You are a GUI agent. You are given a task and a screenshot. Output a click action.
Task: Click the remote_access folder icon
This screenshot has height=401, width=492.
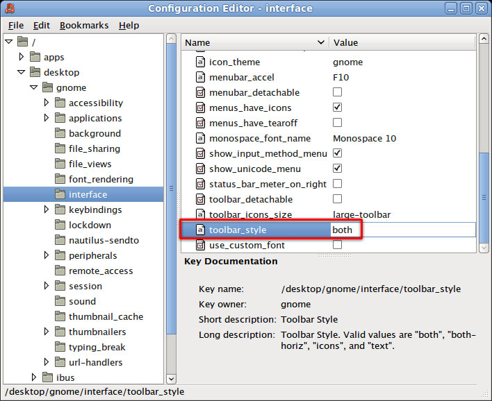coord(60,271)
